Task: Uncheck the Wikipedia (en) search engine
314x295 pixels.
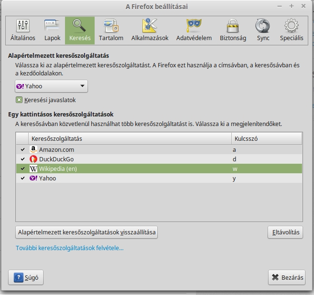Action: pyautogui.click(x=22, y=169)
